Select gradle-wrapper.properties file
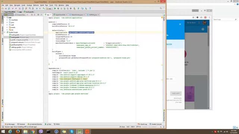239x134 pixels. pyautogui.click(x=24, y=40)
